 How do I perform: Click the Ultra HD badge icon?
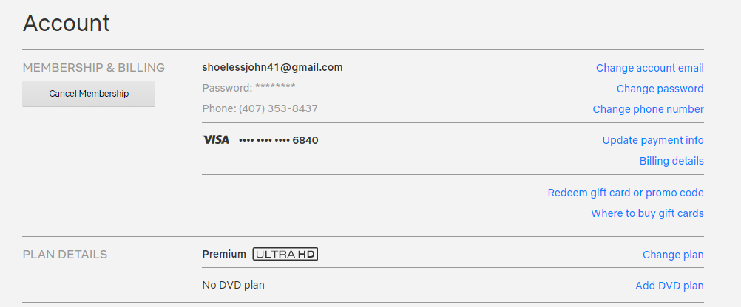click(x=285, y=254)
